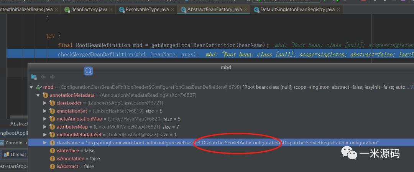Click the field icon of classLoader
The image size is (414, 172).
click(x=52, y=103)
